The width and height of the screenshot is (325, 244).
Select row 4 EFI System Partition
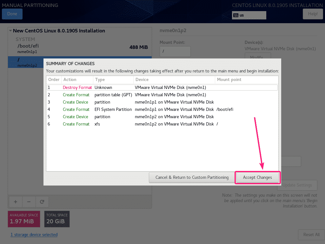click(162, 109)
